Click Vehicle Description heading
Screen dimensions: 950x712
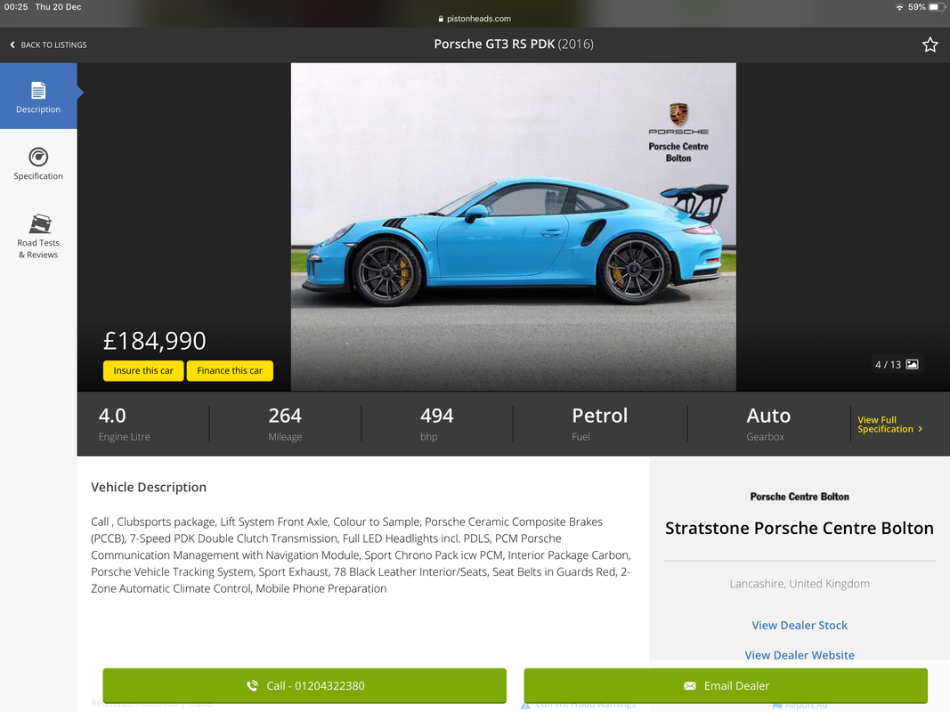pyautogui.click(x=149, y=488)
